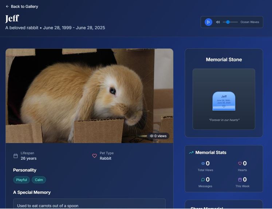This screenshot has height=209, width=272.
Task: Click the This Week calendar icon
Action: 240,180
